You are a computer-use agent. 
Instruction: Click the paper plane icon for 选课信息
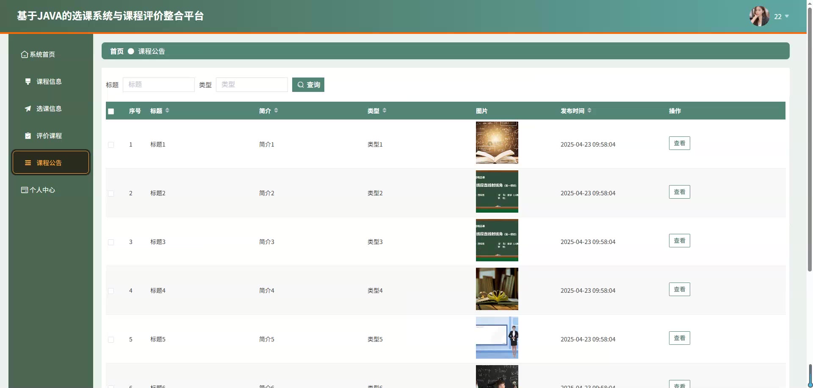click(28, 109)
